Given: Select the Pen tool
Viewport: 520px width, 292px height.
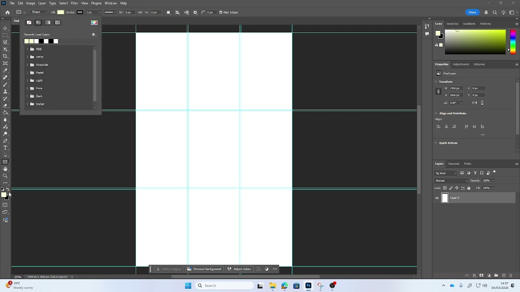Looking at the screenshot, I should tap(5, 141).
